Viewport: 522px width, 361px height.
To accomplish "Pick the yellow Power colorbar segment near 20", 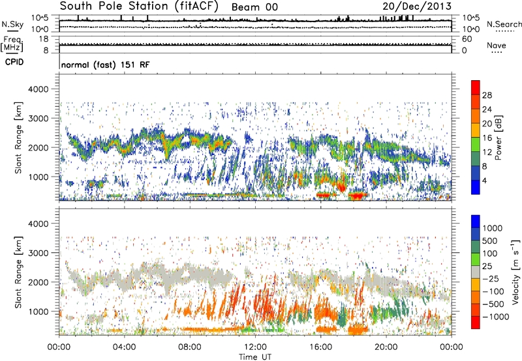I will [x=476, y=130].
